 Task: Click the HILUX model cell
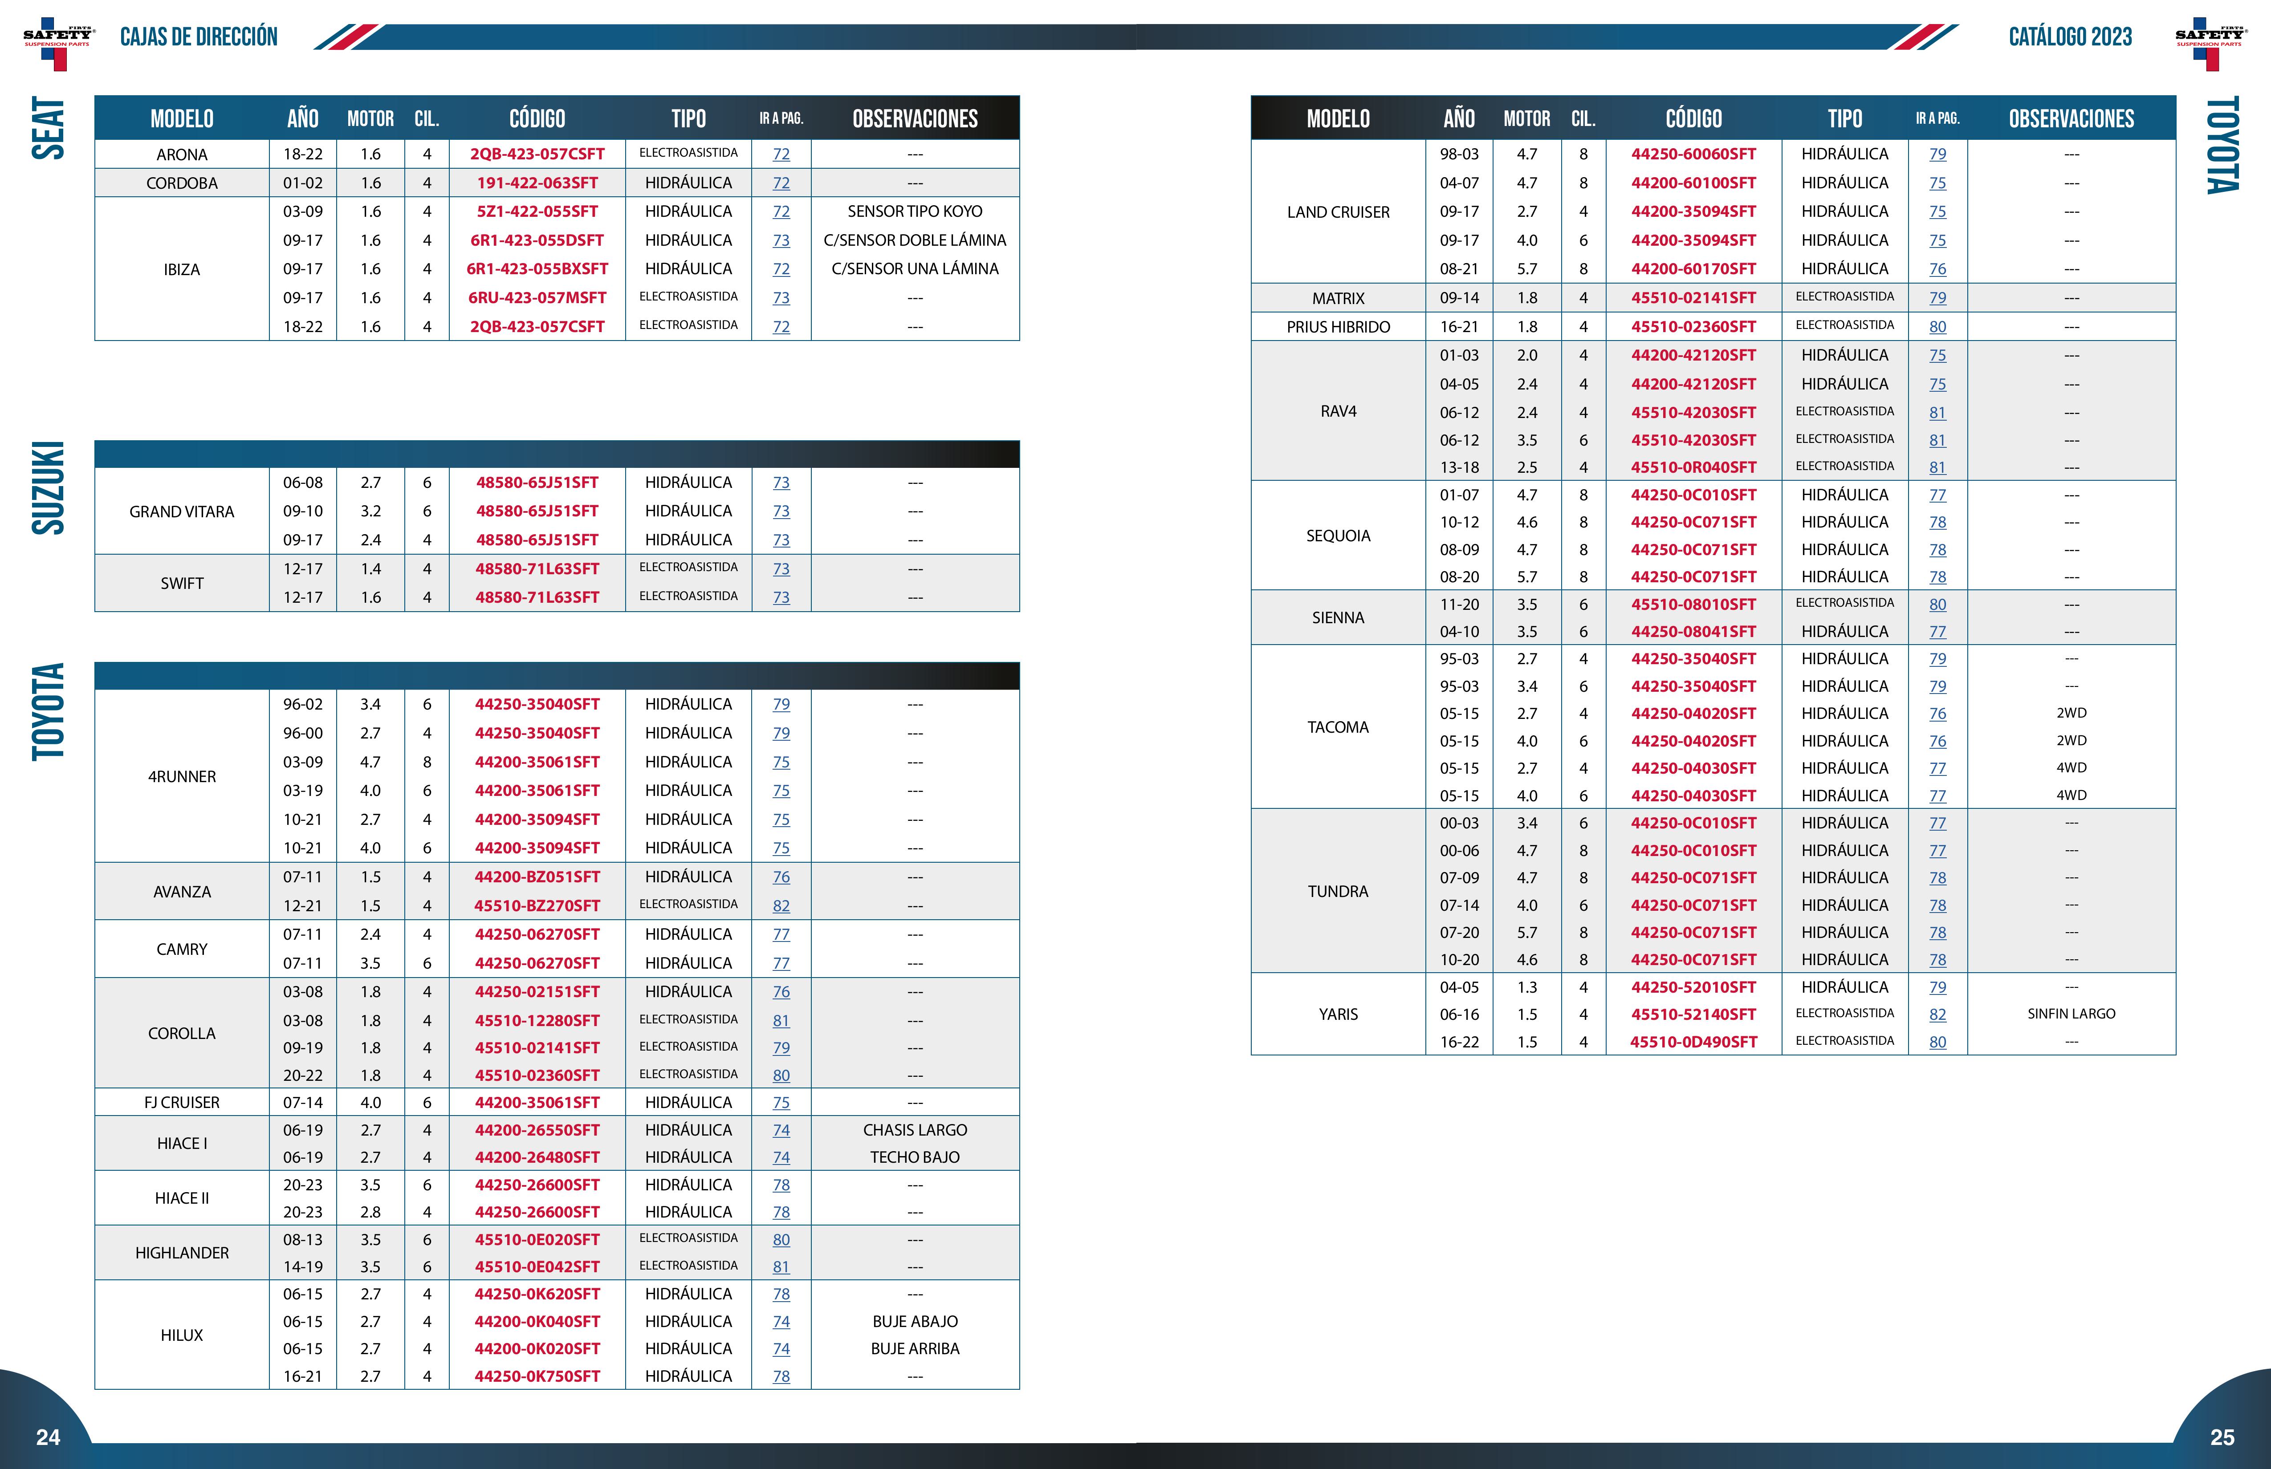tap(182, 1335)
